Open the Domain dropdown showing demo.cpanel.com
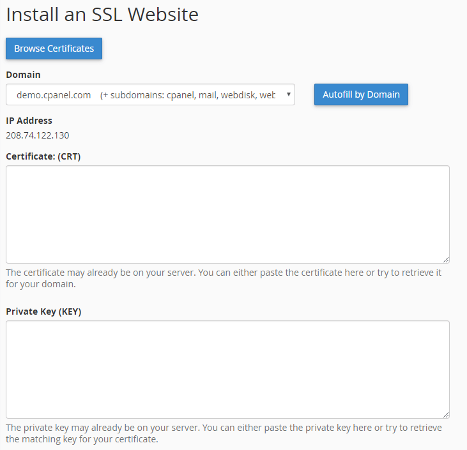Screen dimensions: 467x450 point(150,94)
